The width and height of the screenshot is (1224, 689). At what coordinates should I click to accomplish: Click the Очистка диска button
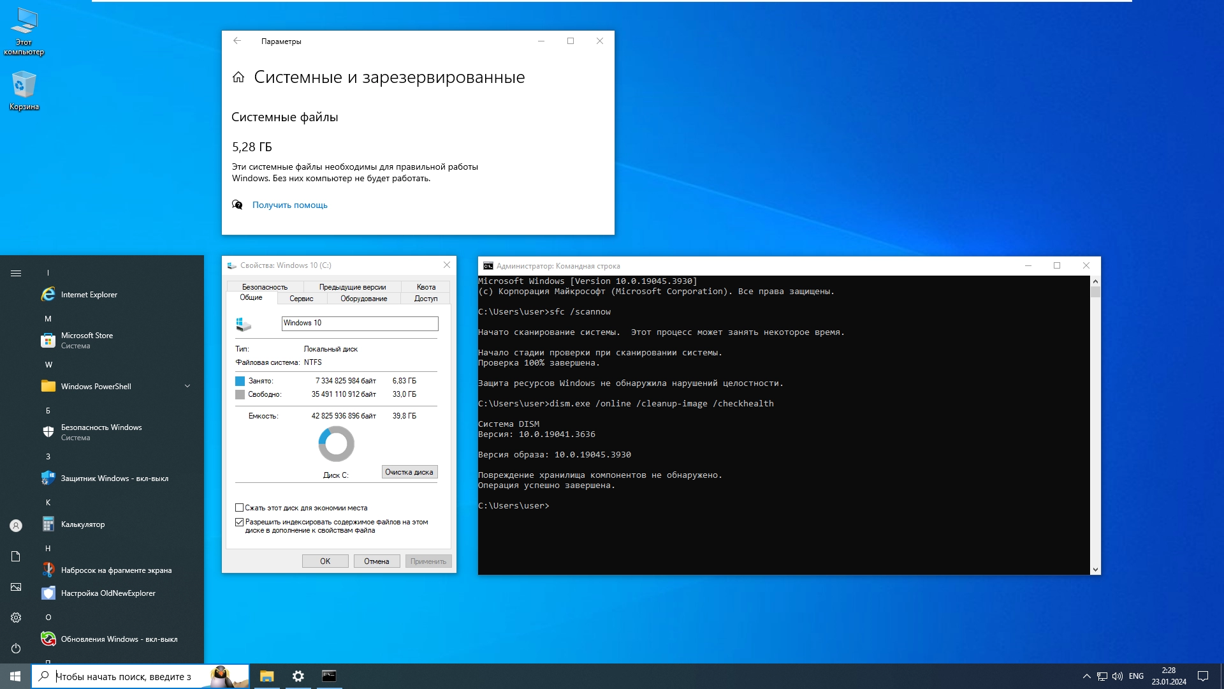[409, 472]
